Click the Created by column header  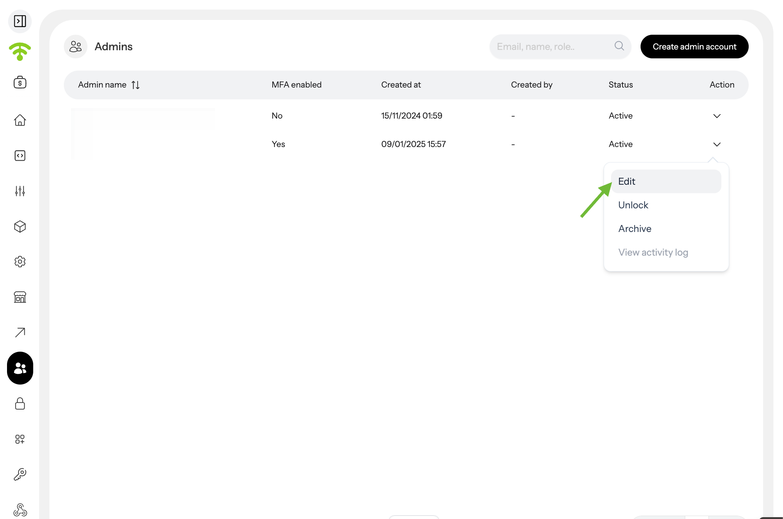pos(531,85)
